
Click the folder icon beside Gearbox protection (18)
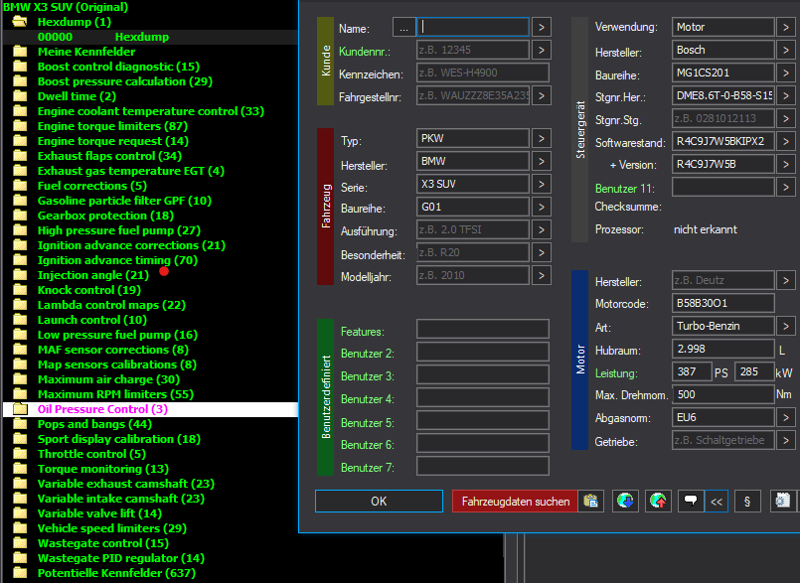[20, 216]
